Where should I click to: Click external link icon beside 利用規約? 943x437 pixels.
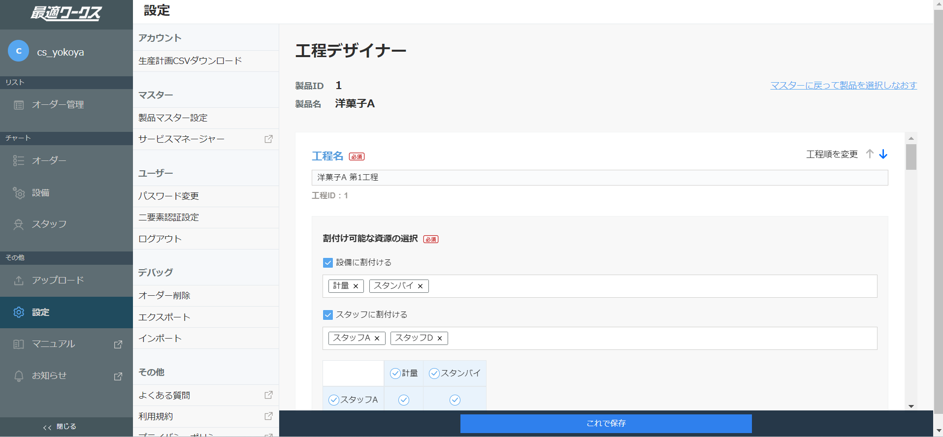268,416
